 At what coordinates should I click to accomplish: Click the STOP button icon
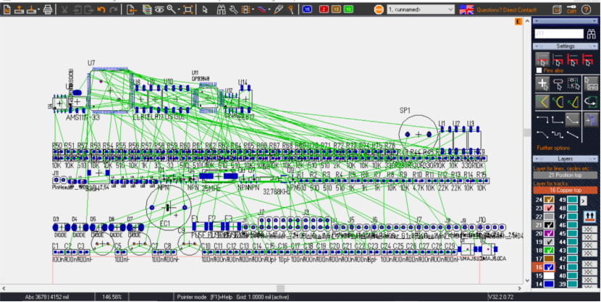(379, 9)
